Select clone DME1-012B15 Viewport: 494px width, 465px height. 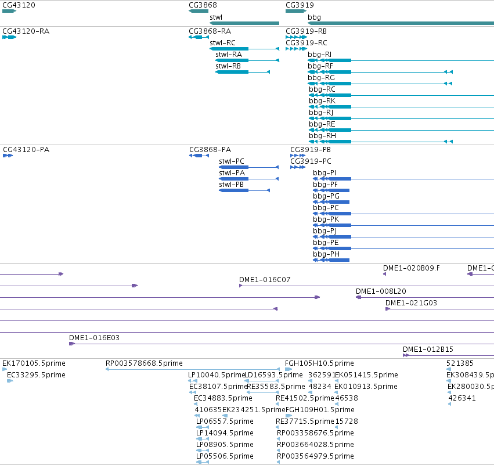pos(448,355)
